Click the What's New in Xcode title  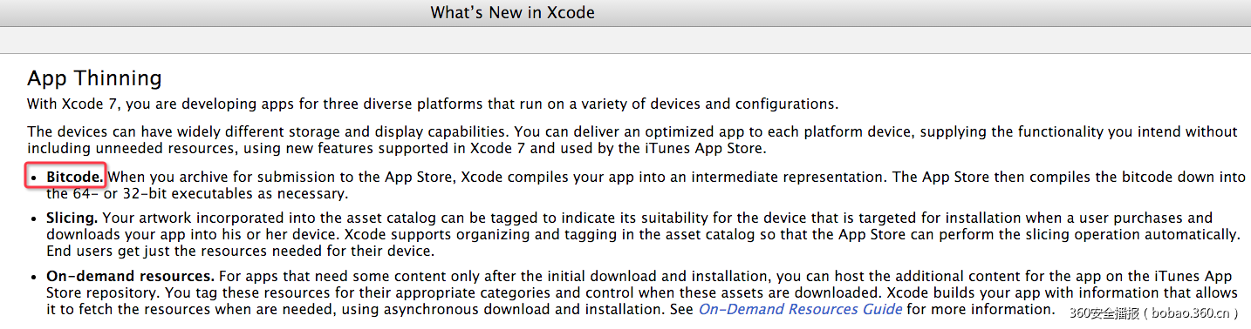tap(513, 12)
